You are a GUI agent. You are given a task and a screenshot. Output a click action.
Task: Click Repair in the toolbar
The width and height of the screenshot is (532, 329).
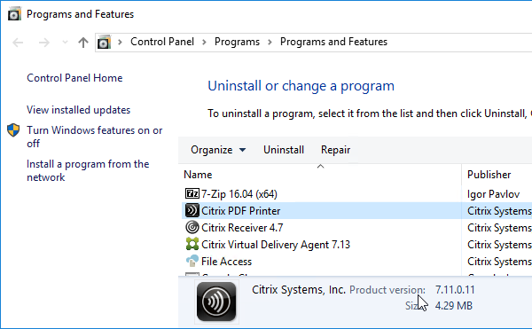coord(335,150)
